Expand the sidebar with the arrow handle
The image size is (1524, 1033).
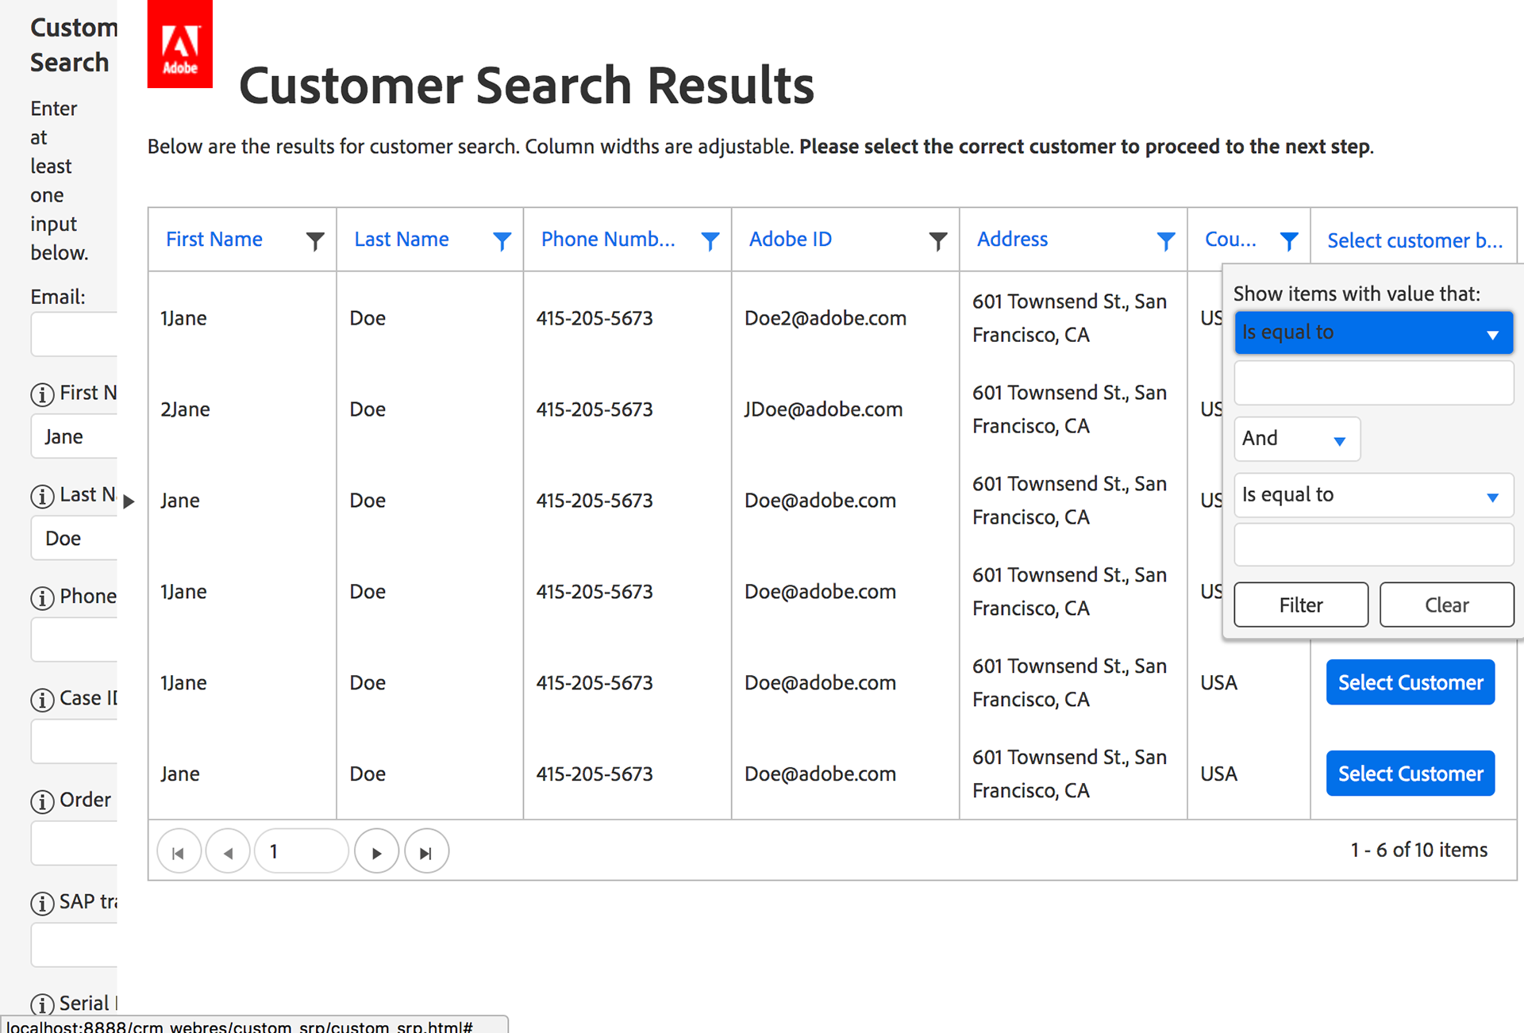click(129, 501)
